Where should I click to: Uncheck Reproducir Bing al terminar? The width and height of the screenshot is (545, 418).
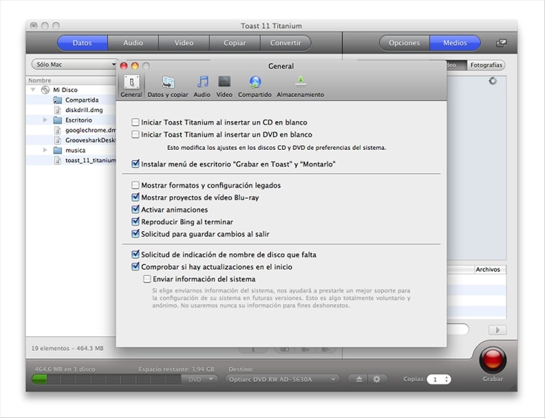click(136, 222)
